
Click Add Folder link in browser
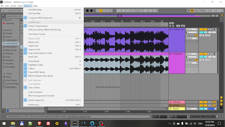tap(11, 87)
